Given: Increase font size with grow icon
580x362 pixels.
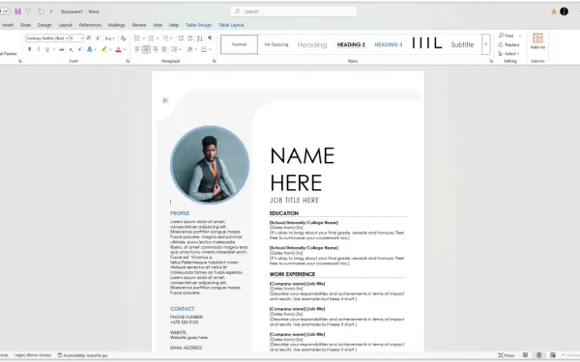Looking at the screenshot, I should [x=89, y=38].
